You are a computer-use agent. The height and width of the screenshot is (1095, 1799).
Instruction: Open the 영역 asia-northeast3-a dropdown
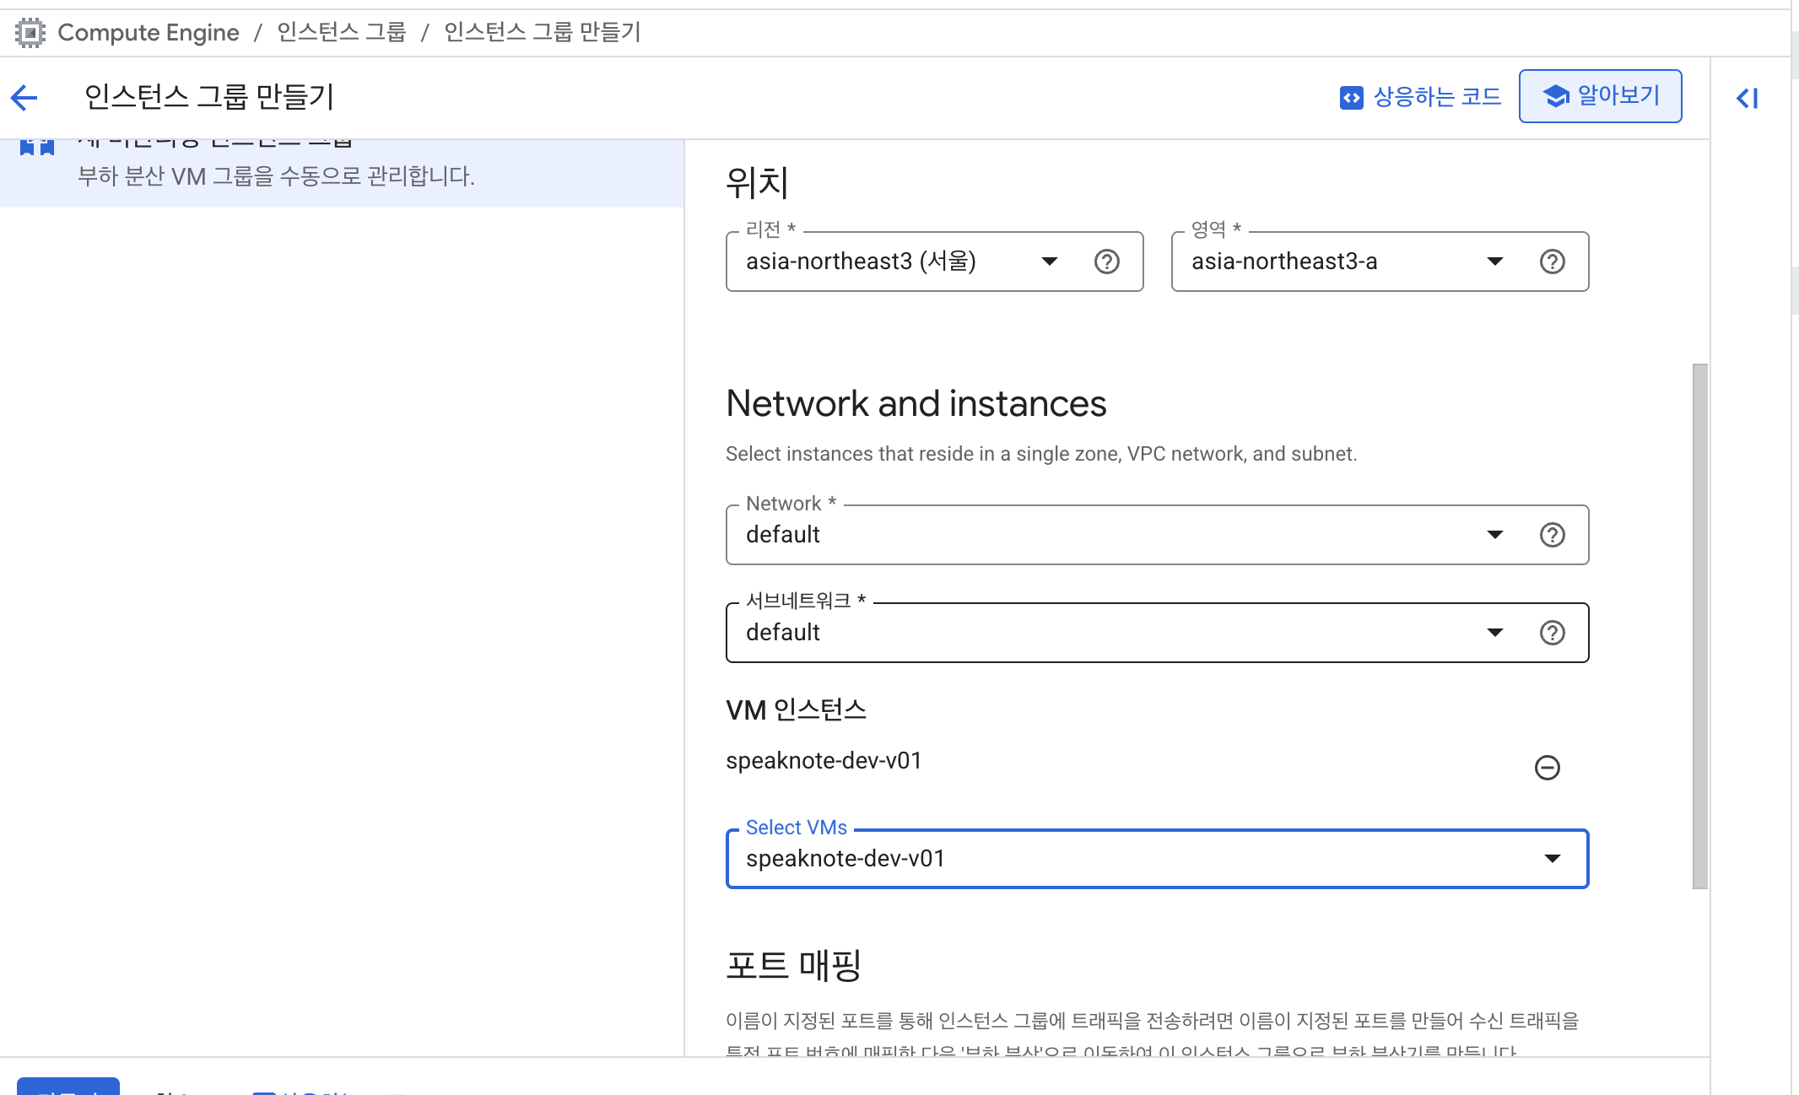1494,262
